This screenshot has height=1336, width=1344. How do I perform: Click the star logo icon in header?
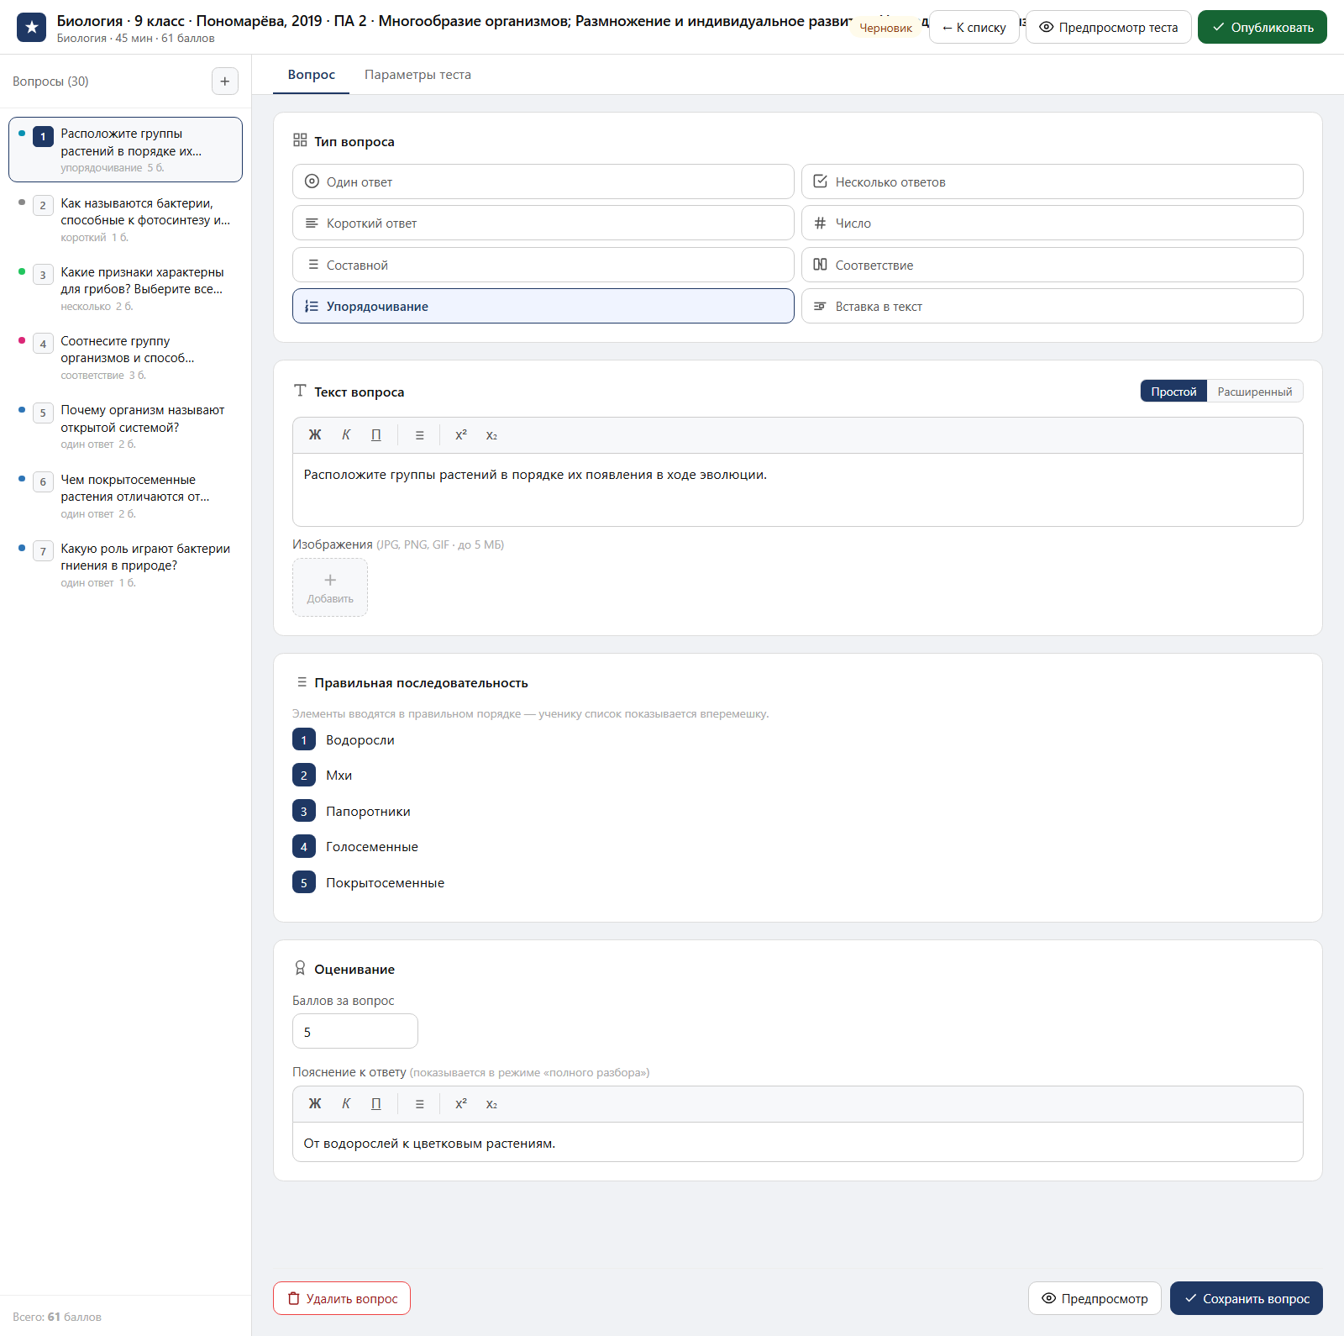pos(32,27)
